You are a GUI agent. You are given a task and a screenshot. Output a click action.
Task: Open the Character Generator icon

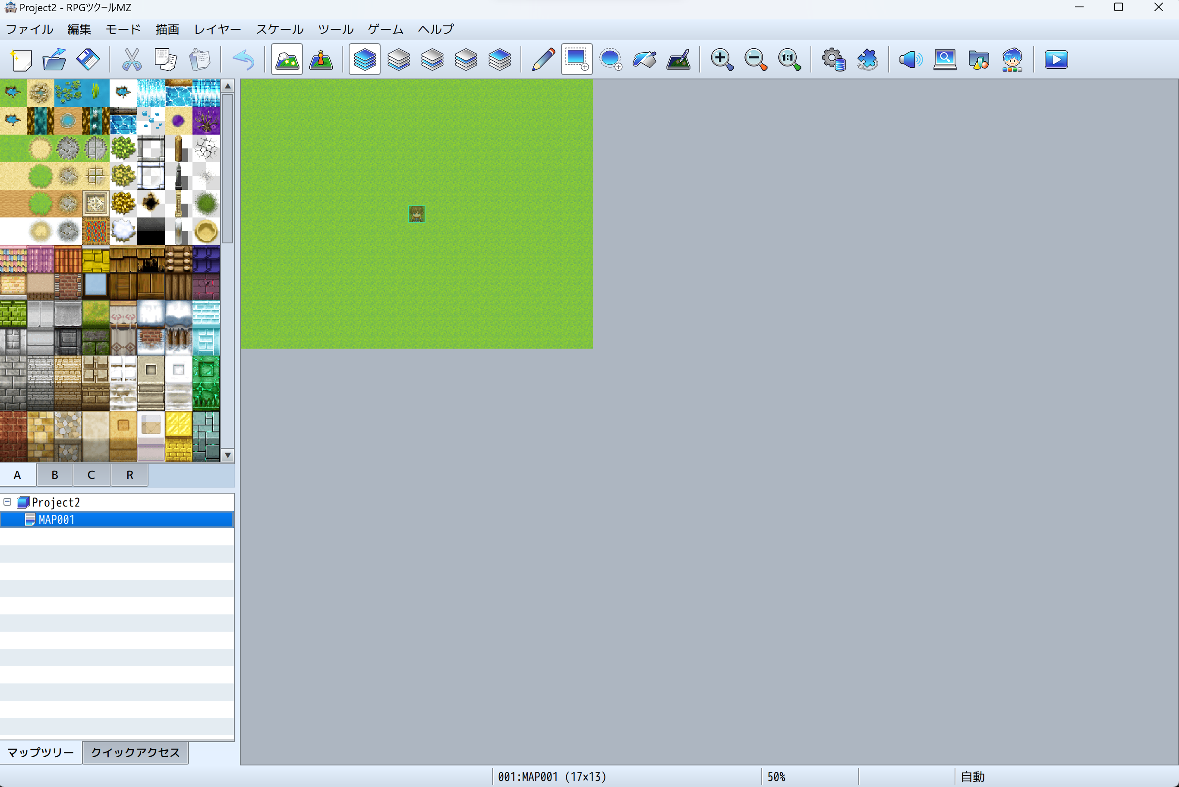1012,60
